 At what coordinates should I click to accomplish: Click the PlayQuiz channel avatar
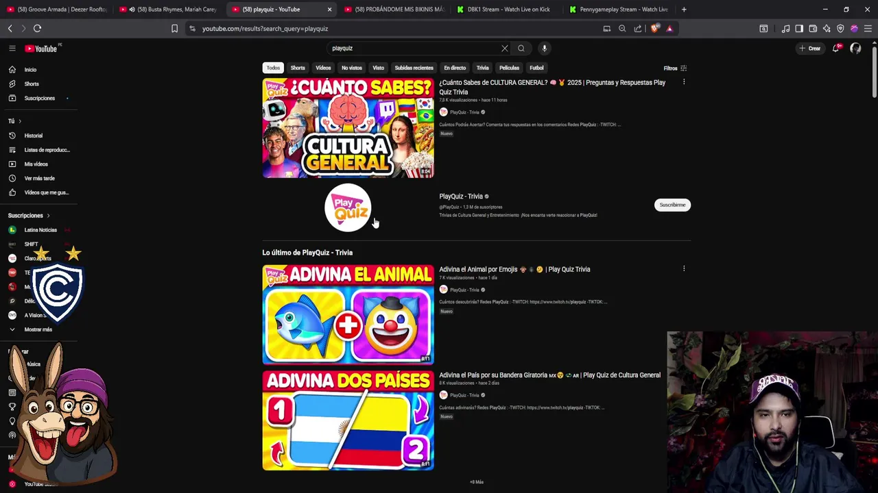pos(348,207)
